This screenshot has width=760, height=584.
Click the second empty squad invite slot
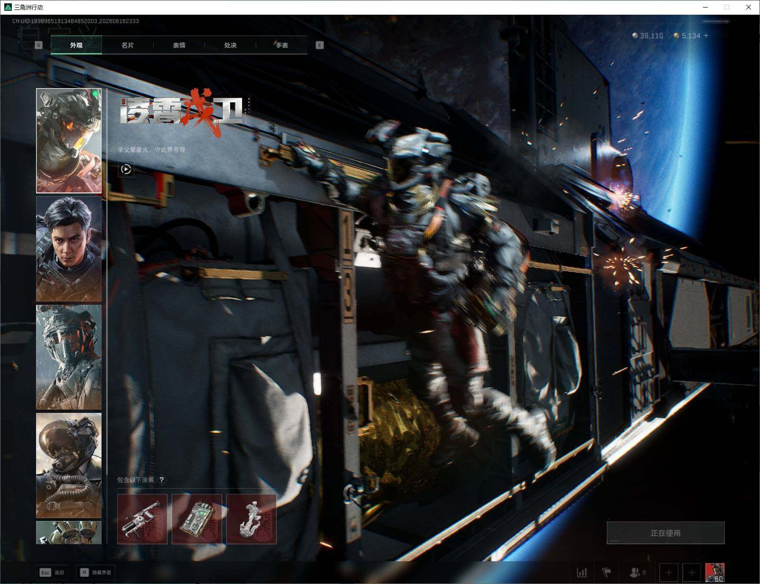692,573
